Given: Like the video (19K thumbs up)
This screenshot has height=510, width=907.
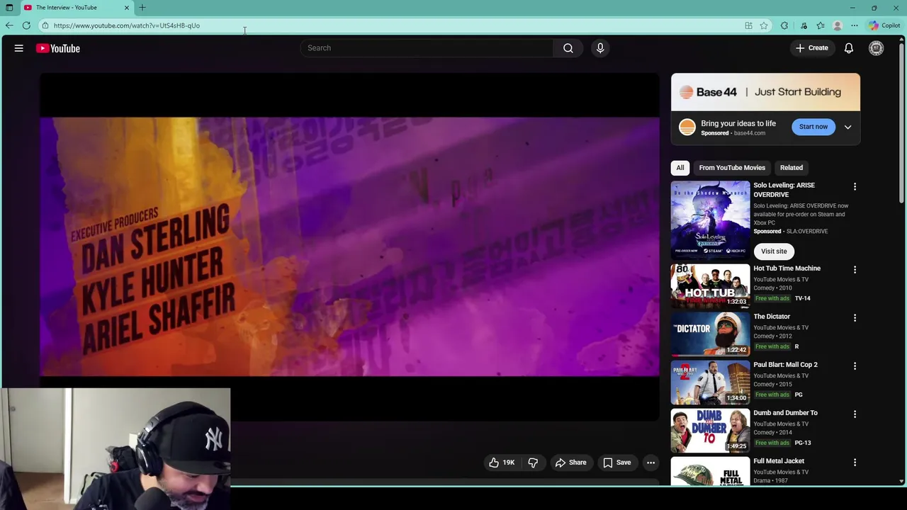Looking at the screenshot, I should tap(502, 463).
